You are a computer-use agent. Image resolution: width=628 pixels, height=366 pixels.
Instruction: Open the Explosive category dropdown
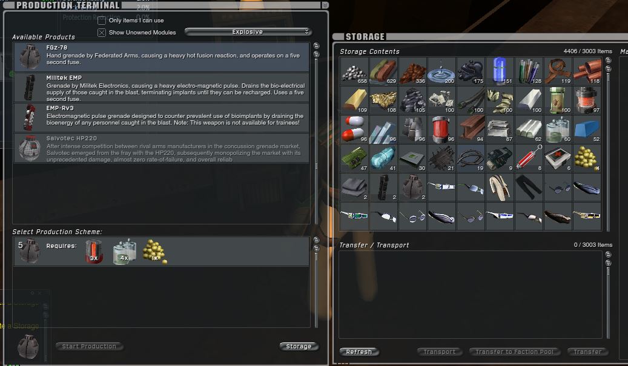coord(248,31)
